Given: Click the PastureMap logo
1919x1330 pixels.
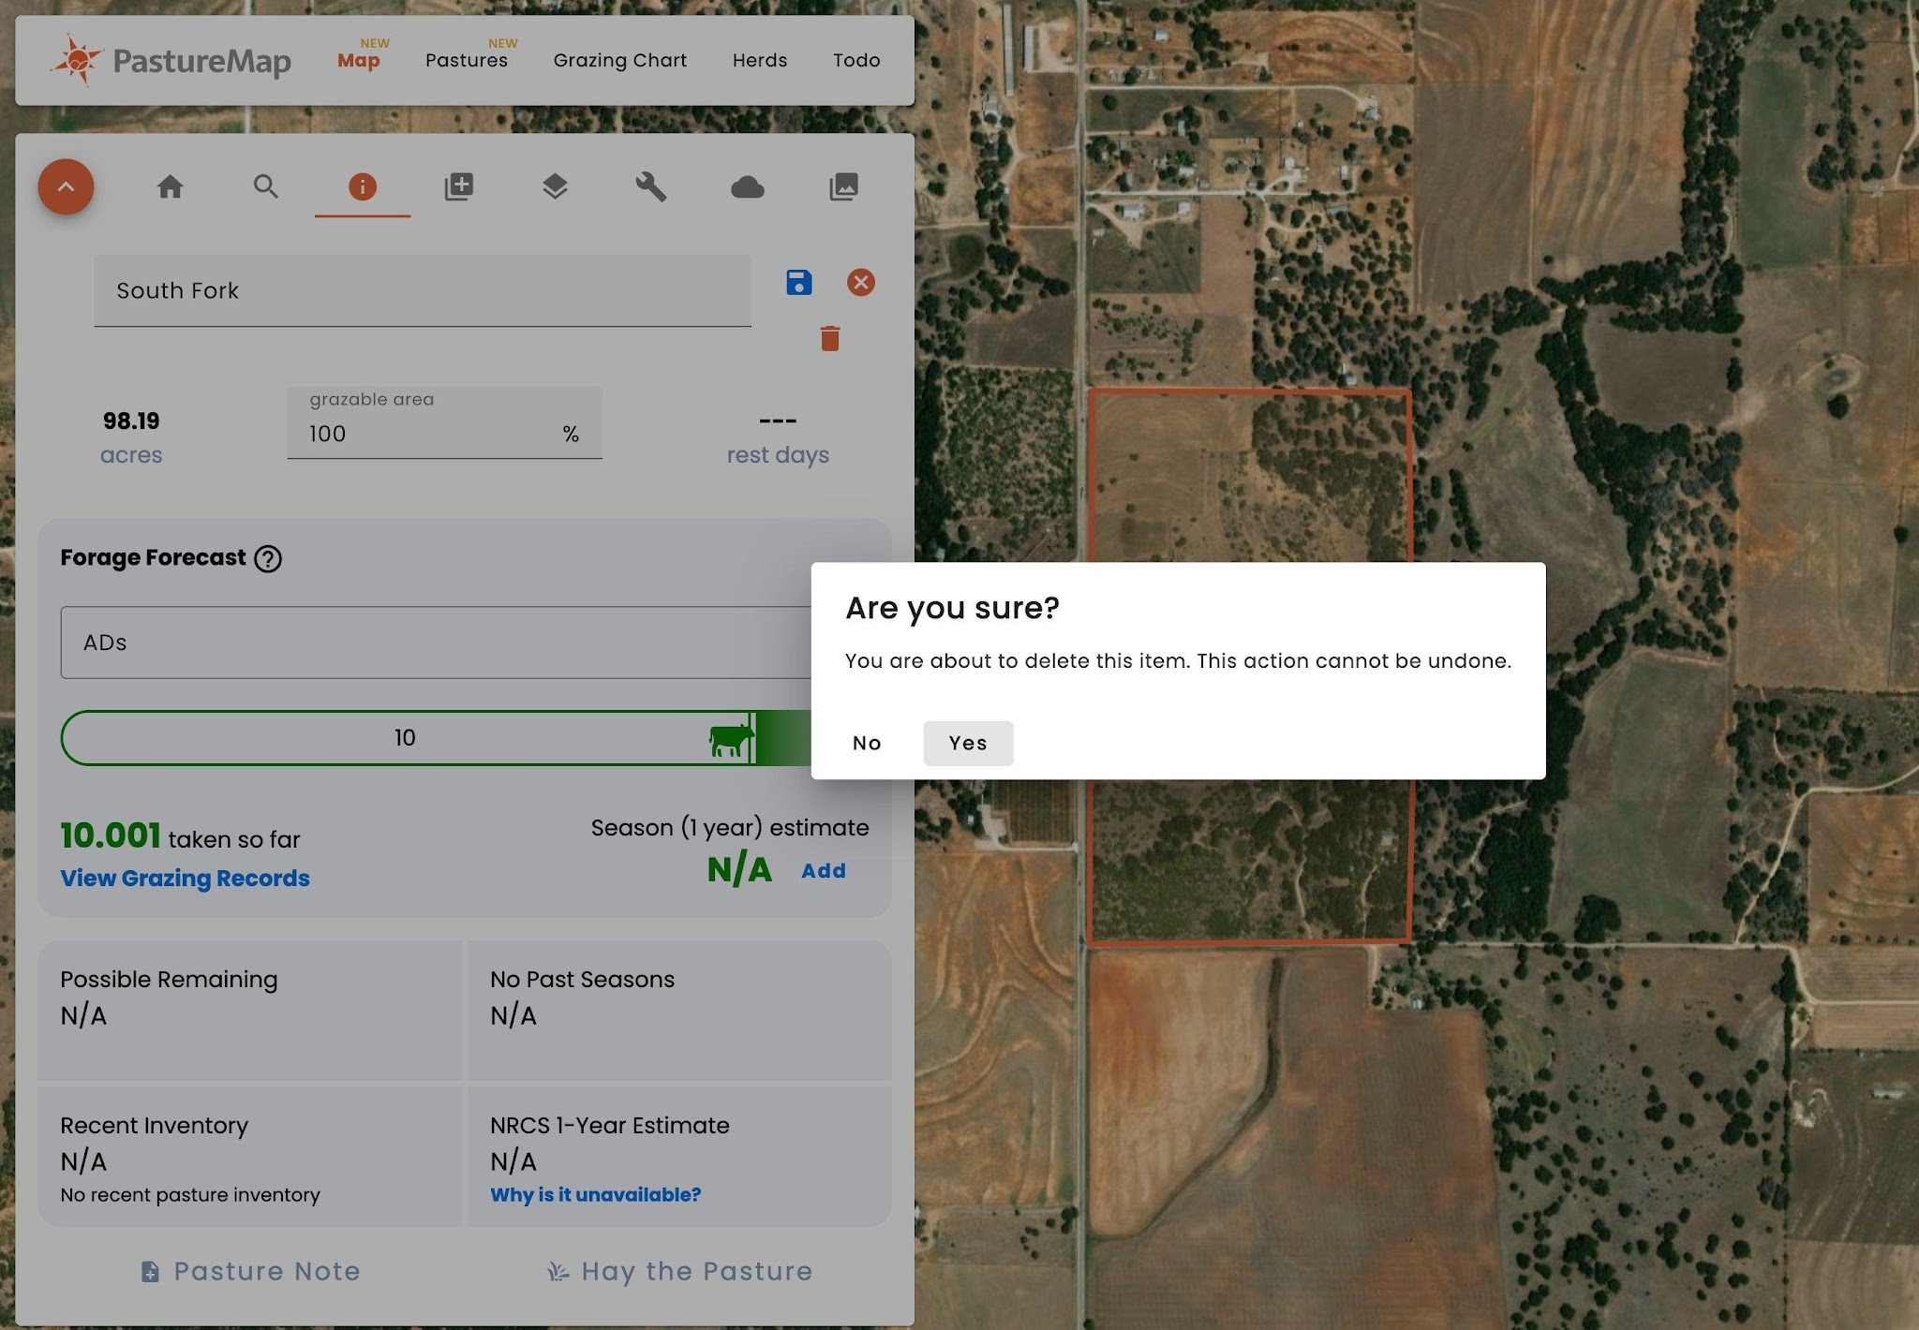Looking at the screenshot, I should click(171, 61).
